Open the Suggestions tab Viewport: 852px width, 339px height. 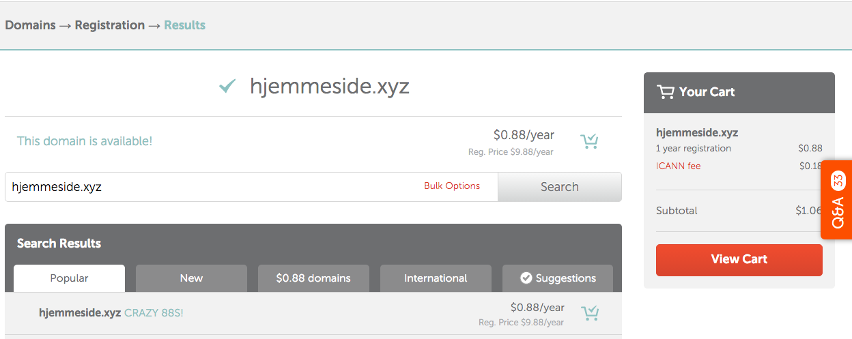pyautogui.click(x=558, y=278)
